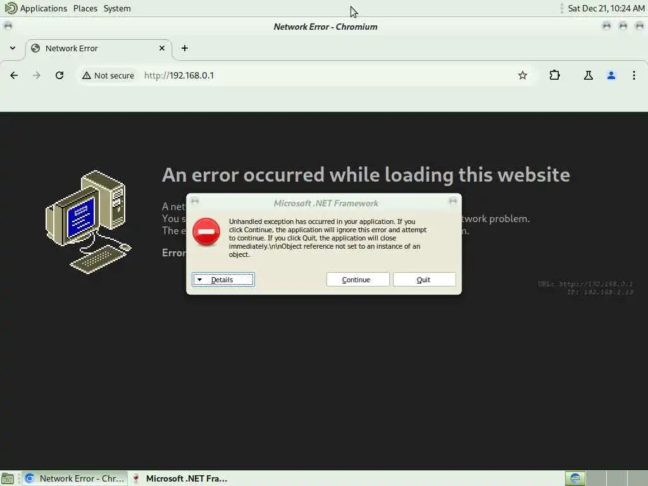This screenshot has height=486, width=648.
Task: Expand the tab search chevron
Action: (x=13, y=48)
